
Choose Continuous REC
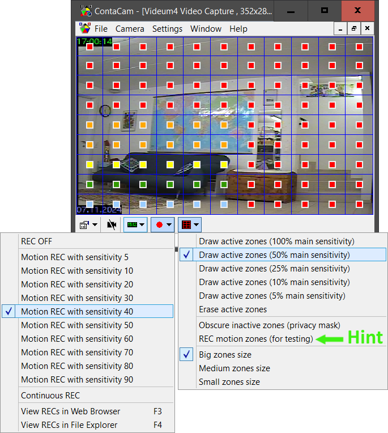pyautogui.click(x=87, y=396)
